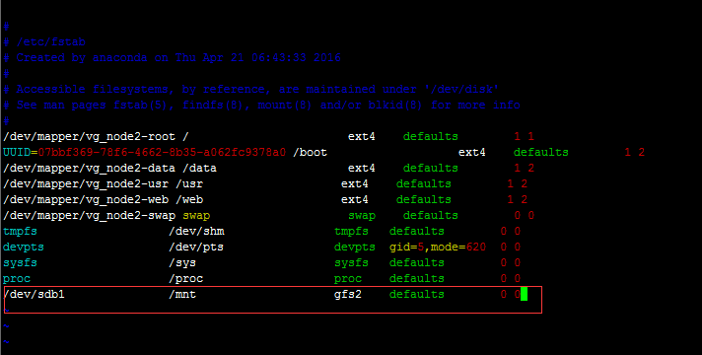The height and width of the screenshot is (355, 702).
Task: Click the yellow swap mount point word
Action: 196,215
